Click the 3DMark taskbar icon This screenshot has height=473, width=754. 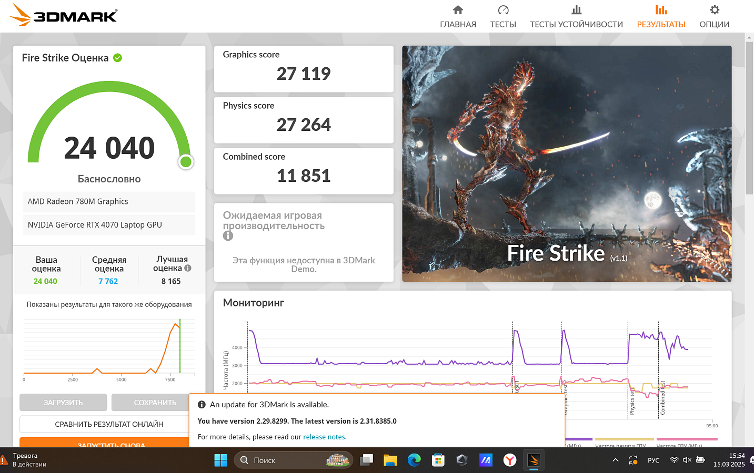click(534, 460)
